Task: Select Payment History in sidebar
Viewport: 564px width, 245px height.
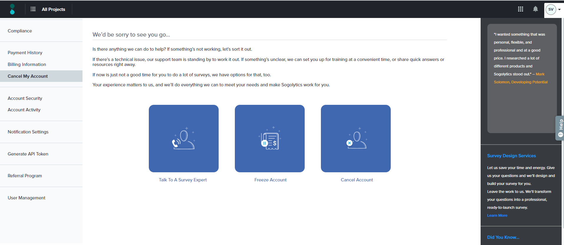Action: pyautogui.click(x=25, y=53)
